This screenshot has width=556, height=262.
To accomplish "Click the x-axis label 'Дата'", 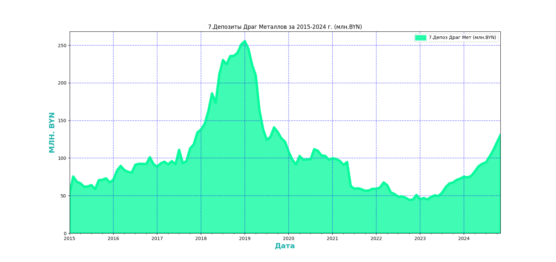I will click(x=285, y=246).
